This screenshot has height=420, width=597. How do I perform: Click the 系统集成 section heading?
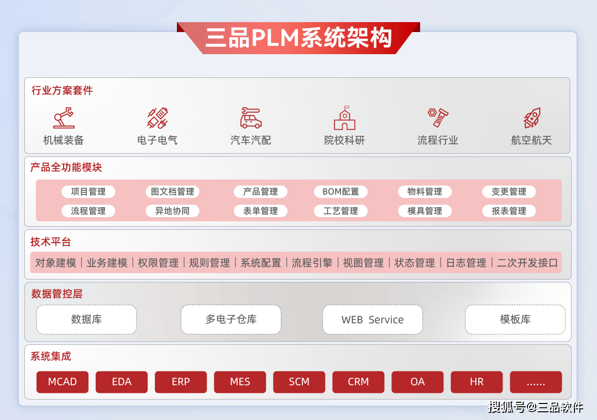pyautogui.click(x=51, y=356)
